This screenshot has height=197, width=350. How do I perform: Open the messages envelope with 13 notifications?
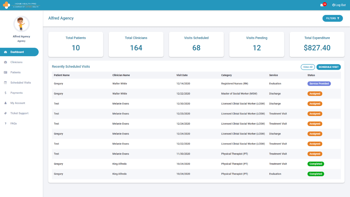click(322, 5)
